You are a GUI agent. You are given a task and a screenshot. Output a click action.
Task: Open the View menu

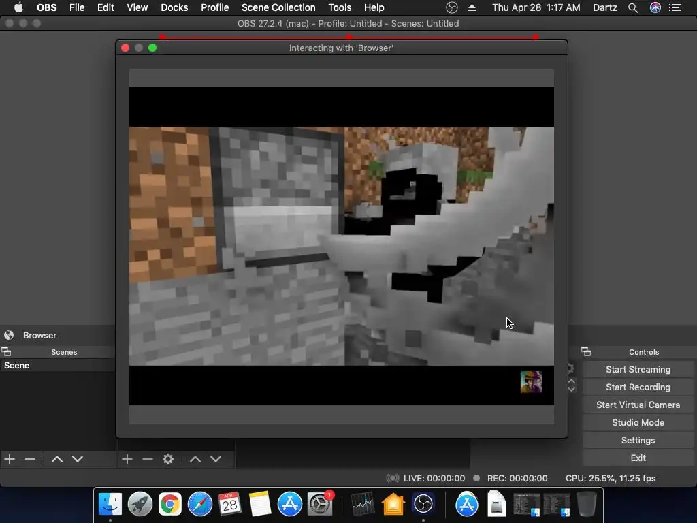137,7
